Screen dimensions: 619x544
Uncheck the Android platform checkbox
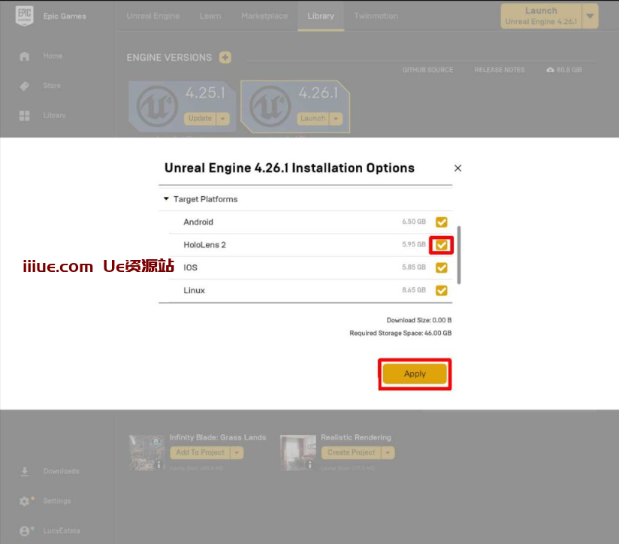(x=442, y=222)
